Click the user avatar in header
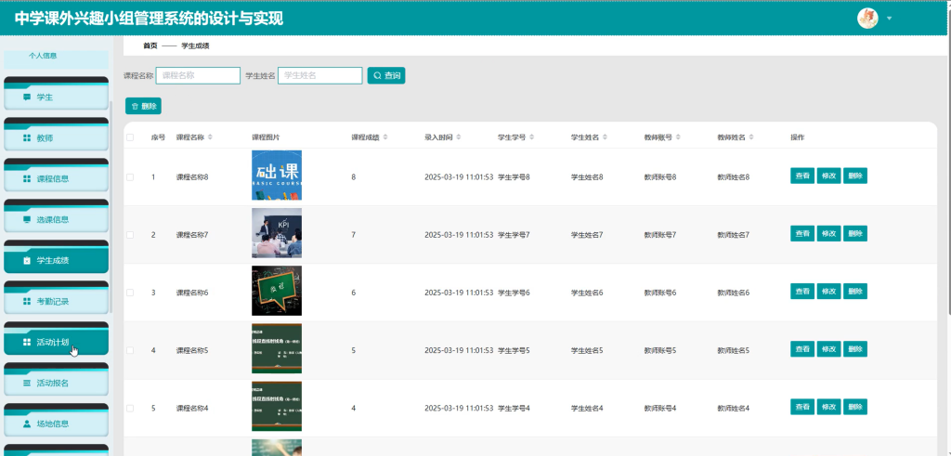Viewport: 951px width, 456px height. (x=867, y=19)
